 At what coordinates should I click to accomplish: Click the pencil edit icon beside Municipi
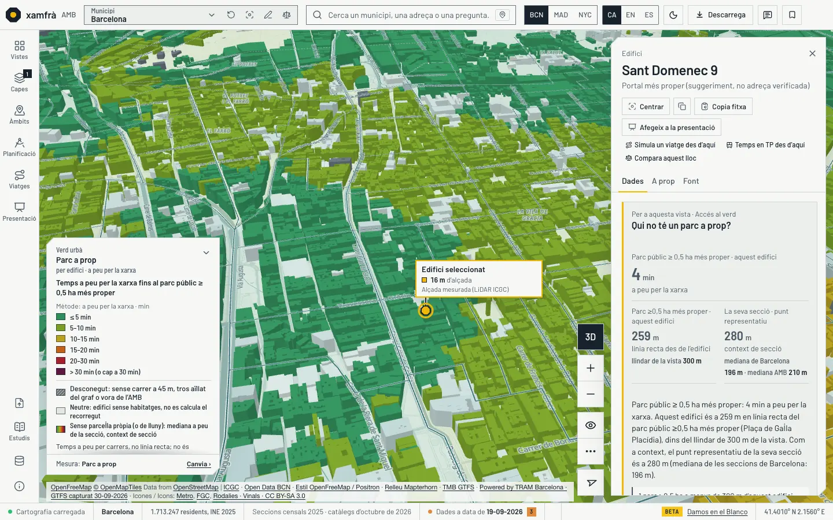coord(268,15)
